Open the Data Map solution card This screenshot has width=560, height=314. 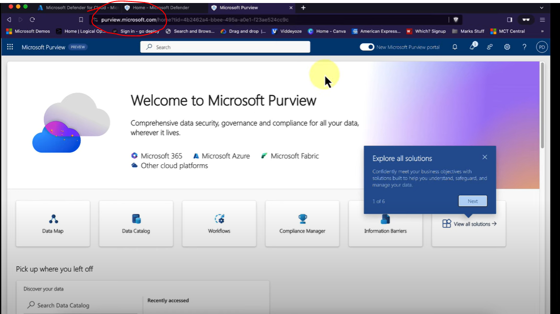click(x=53, y=223)
